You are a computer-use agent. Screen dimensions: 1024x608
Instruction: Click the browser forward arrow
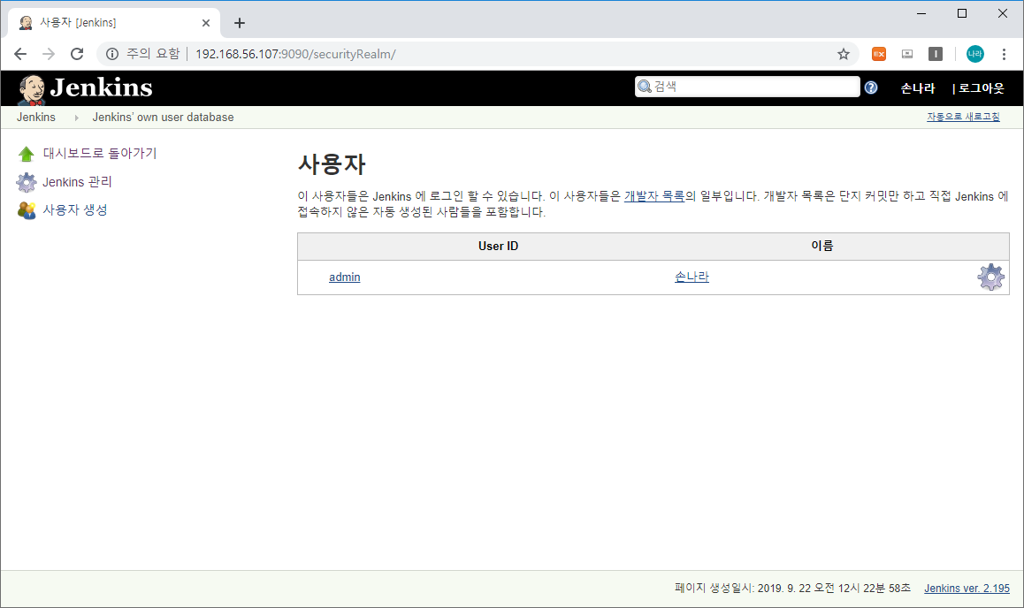point(49,54)
